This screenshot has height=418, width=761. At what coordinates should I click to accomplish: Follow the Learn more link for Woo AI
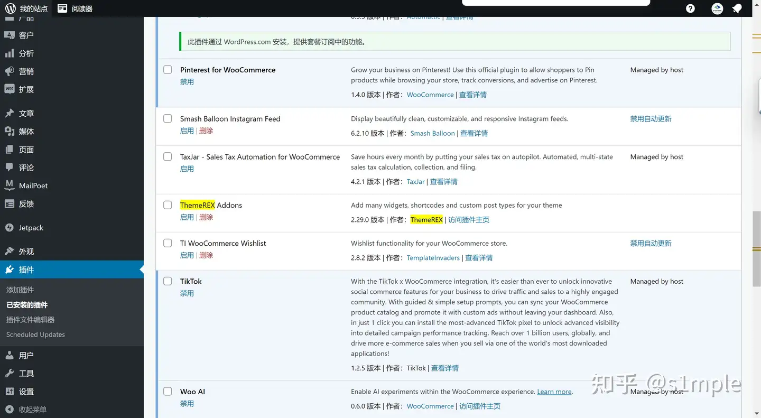[x=554, y=392]
